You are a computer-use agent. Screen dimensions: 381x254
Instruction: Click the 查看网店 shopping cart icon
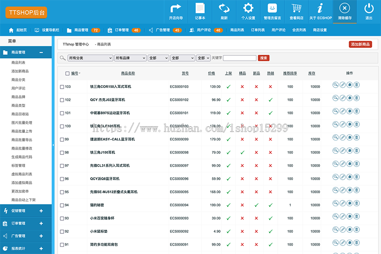pos(296,12)
